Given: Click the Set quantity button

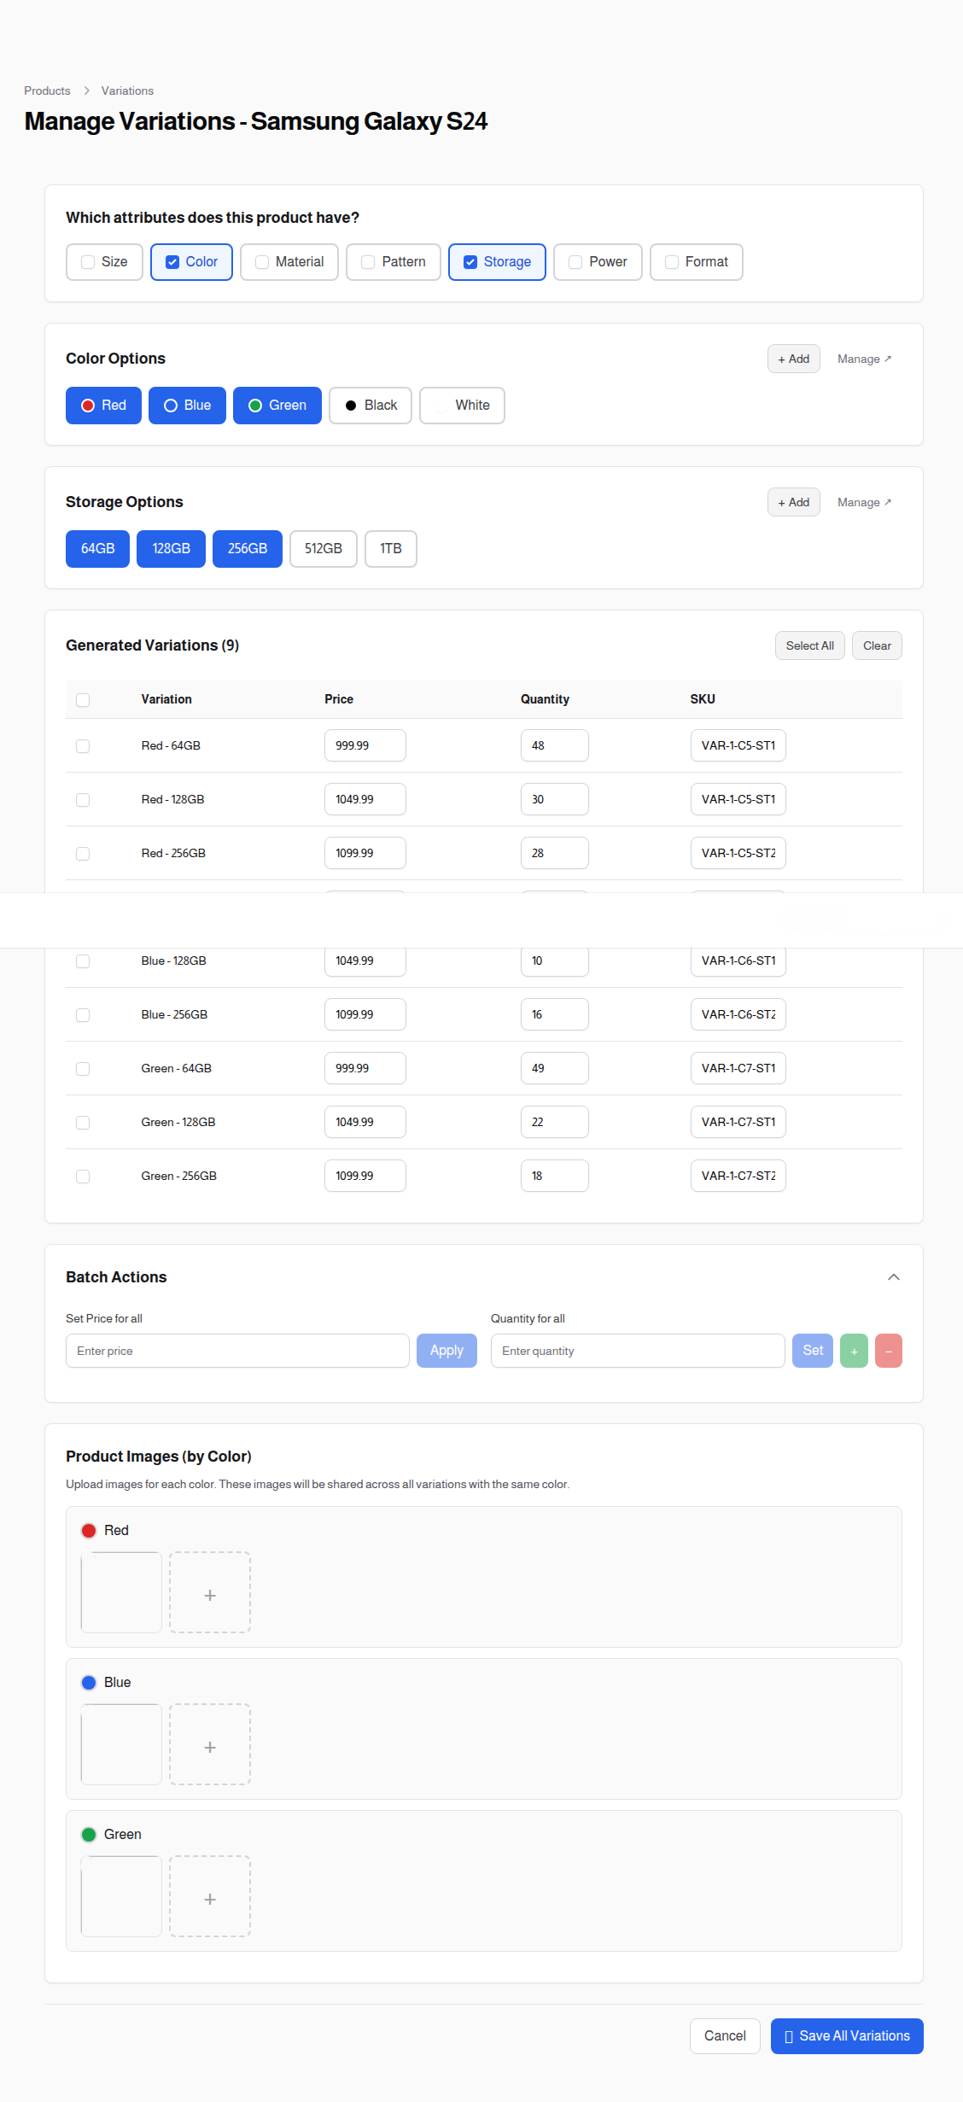Looking at the screenshot, I should 813,1351.
